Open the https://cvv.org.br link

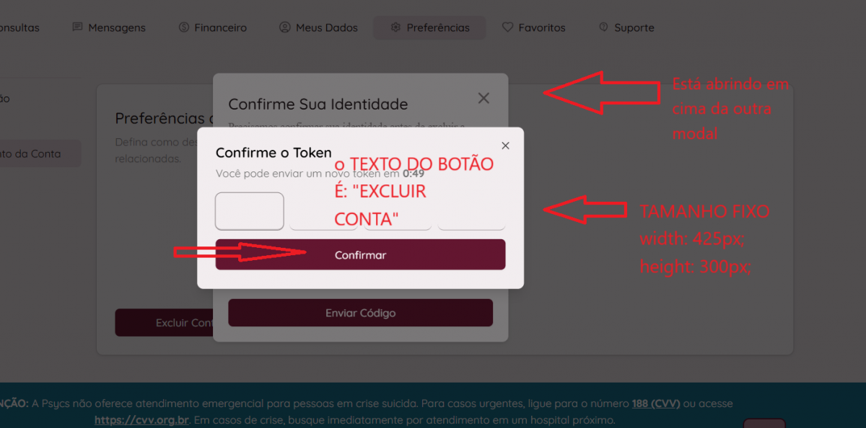(x=141, y=420)
